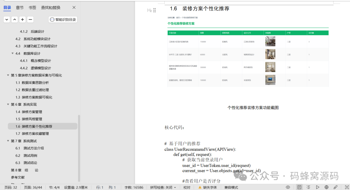Go to 4.3 关键功能工作流程设计 in outline
This screenshot has height=190, width=350.
(36, 46)
